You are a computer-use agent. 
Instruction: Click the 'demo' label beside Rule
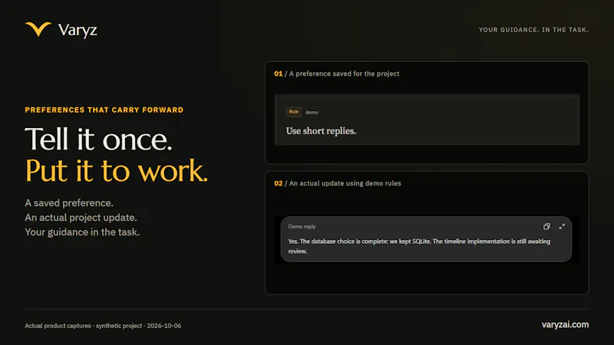(312, 112)
